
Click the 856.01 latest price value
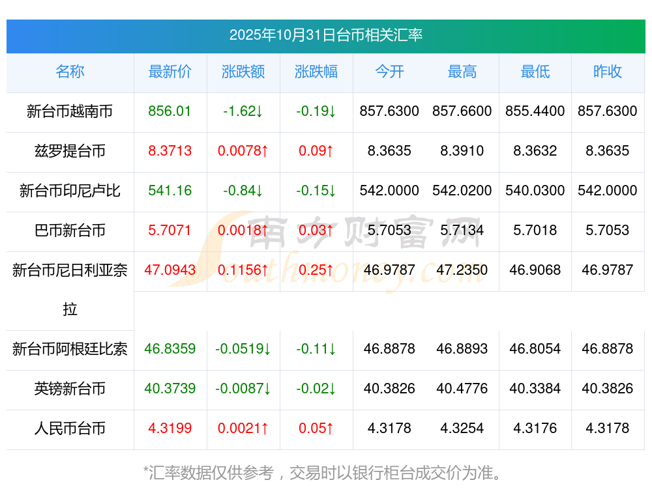click(170, 111)
